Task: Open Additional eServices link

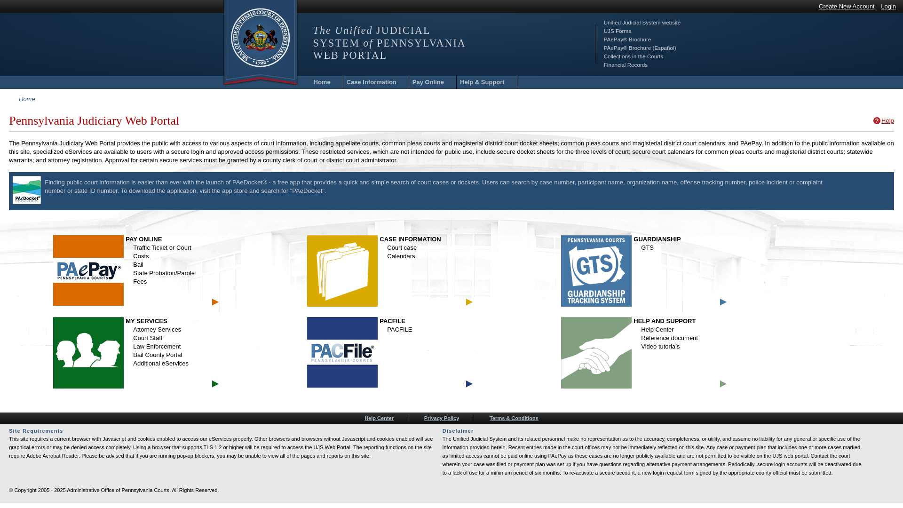Action: 161,364
